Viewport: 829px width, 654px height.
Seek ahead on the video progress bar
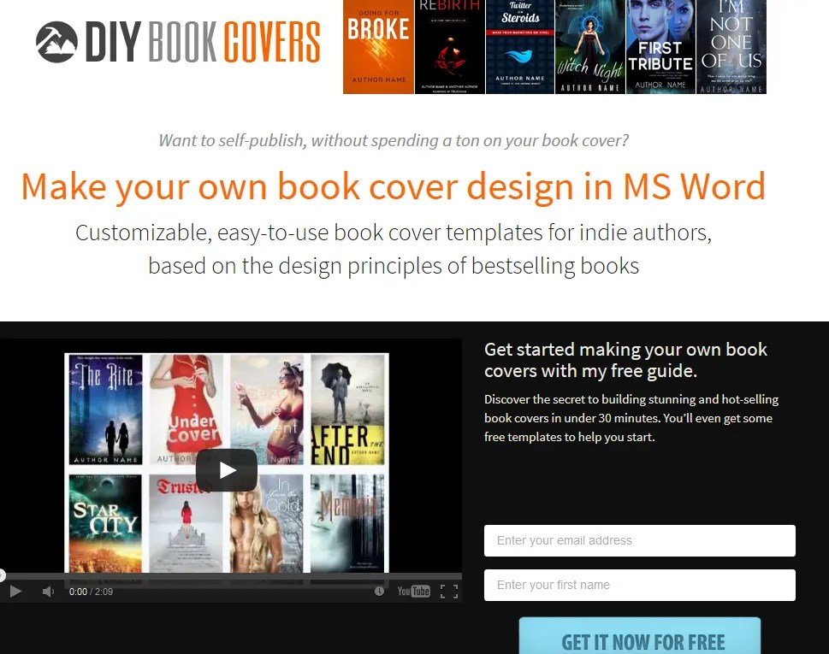[231, 574]
